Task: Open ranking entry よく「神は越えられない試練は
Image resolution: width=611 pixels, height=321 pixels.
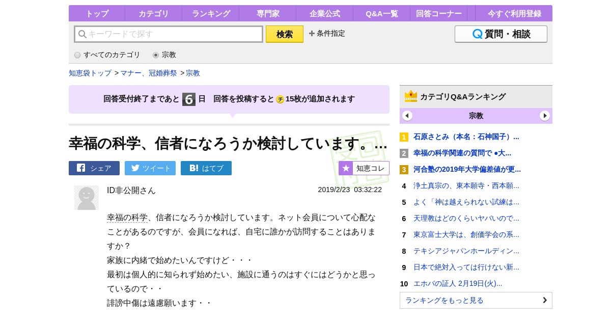Action: tap(466, 202)
